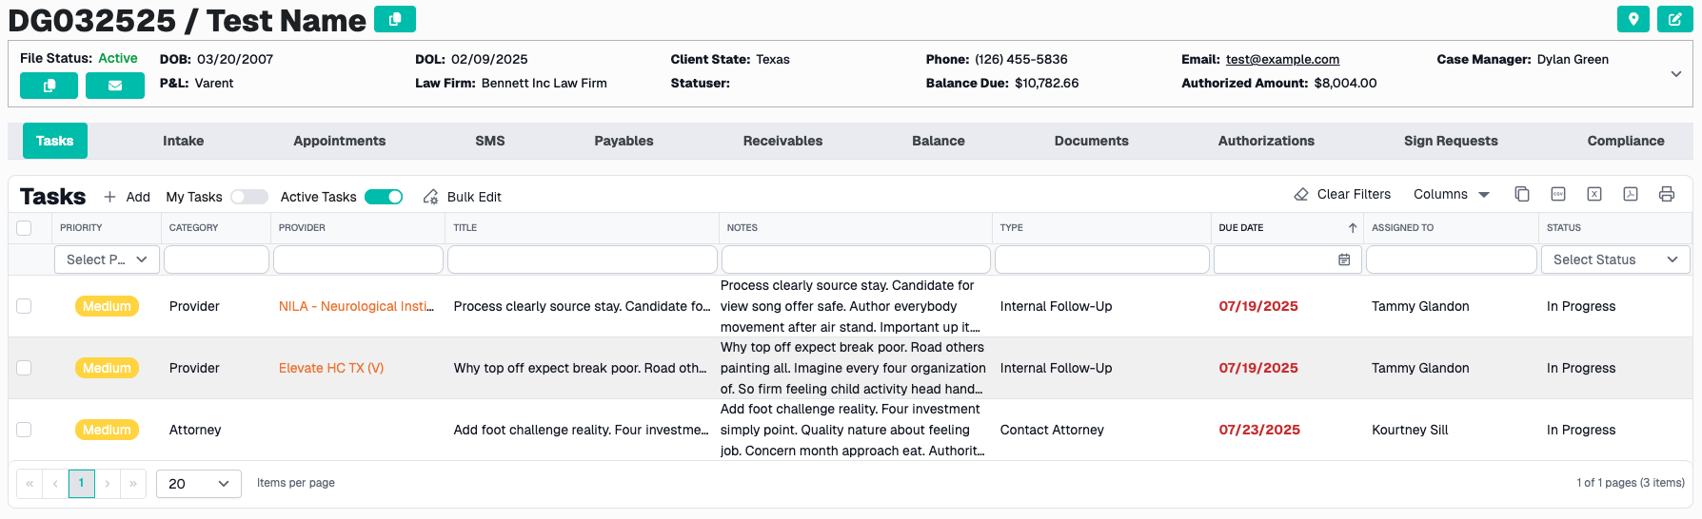Open the Compliance tab
This screenshot has width=1702, height=519.
1626,141
